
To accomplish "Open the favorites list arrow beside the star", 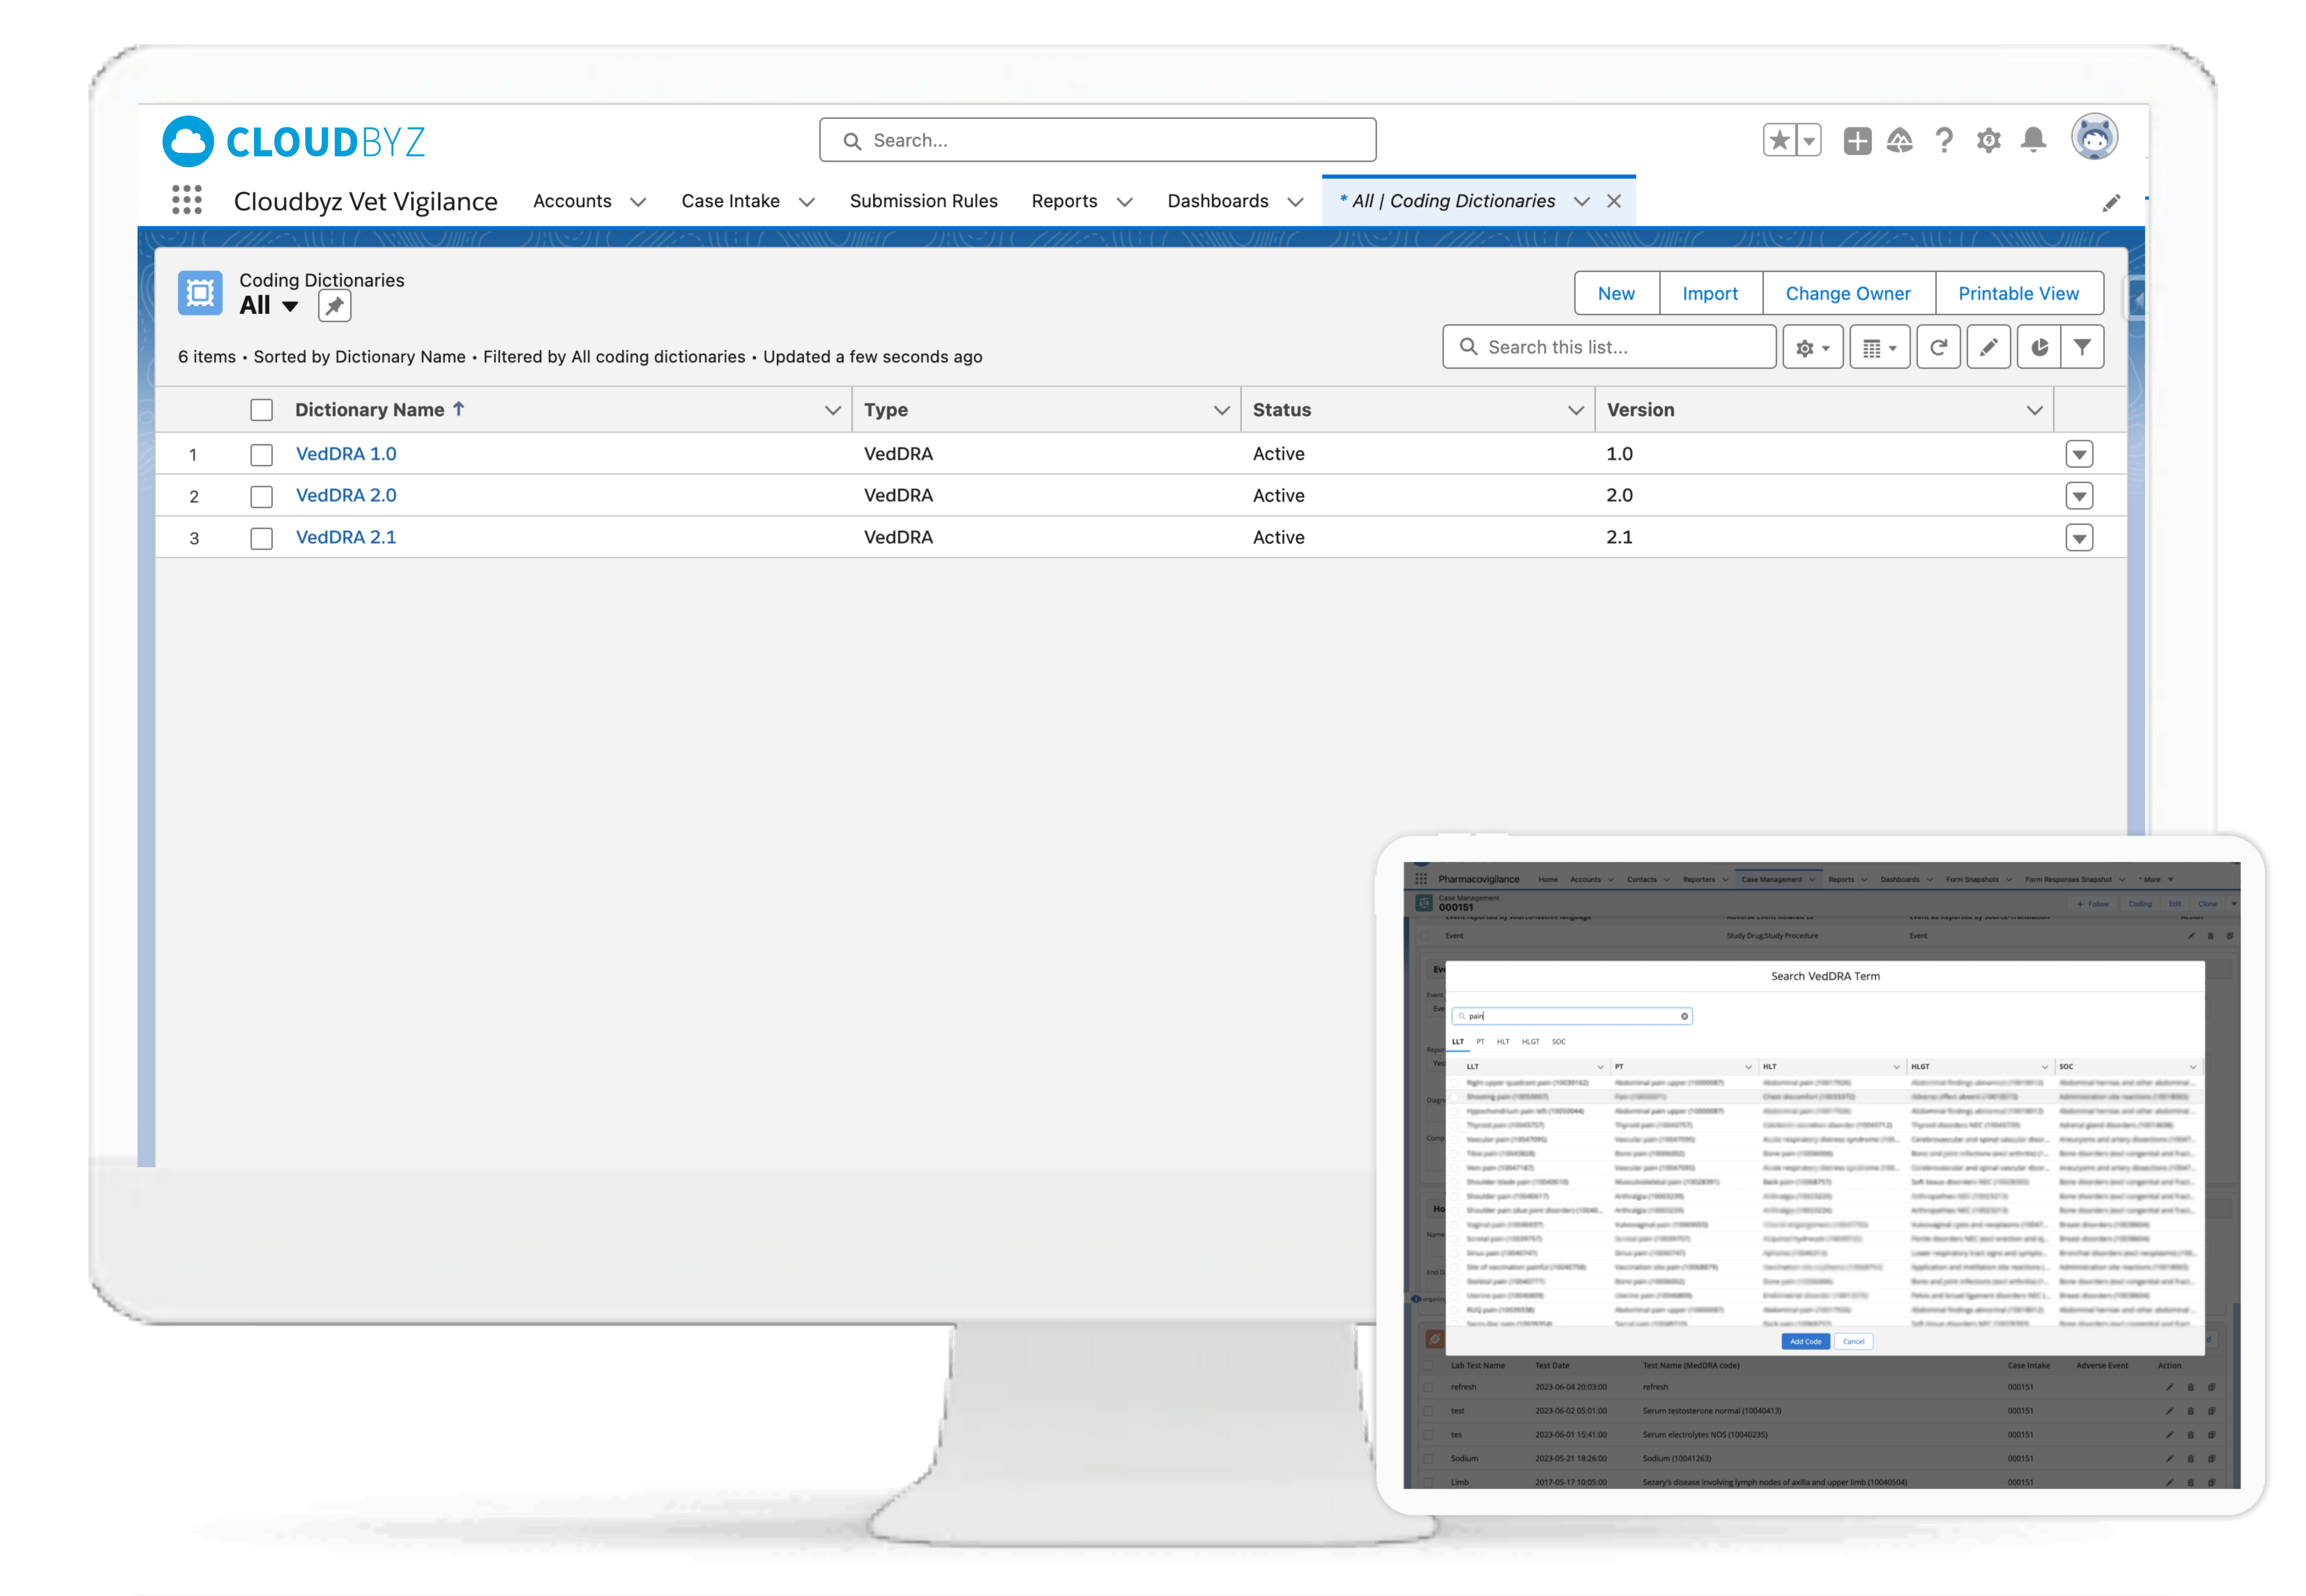I will (1809, 140).
